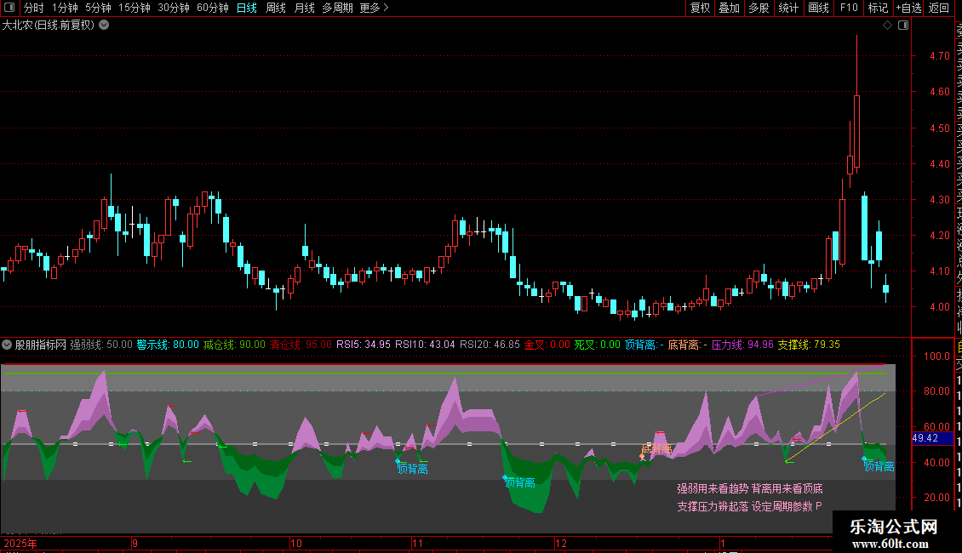
Task: Click the 金叉: 0.00 value
Action: click(x=547, y=345)
